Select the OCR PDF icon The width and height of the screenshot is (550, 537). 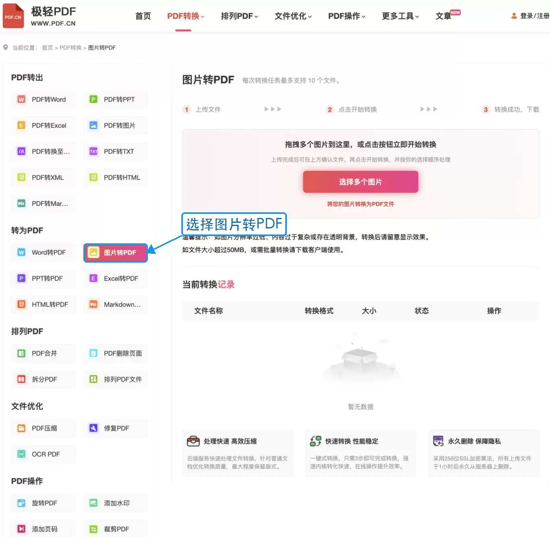[x=21, y=454]
